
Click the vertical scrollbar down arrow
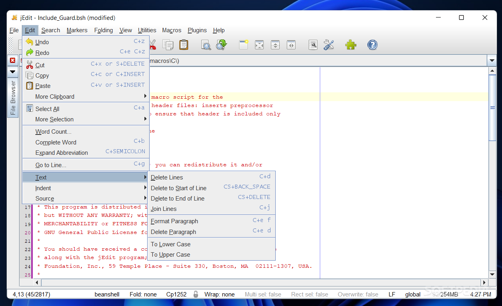(x=492, y=274)
